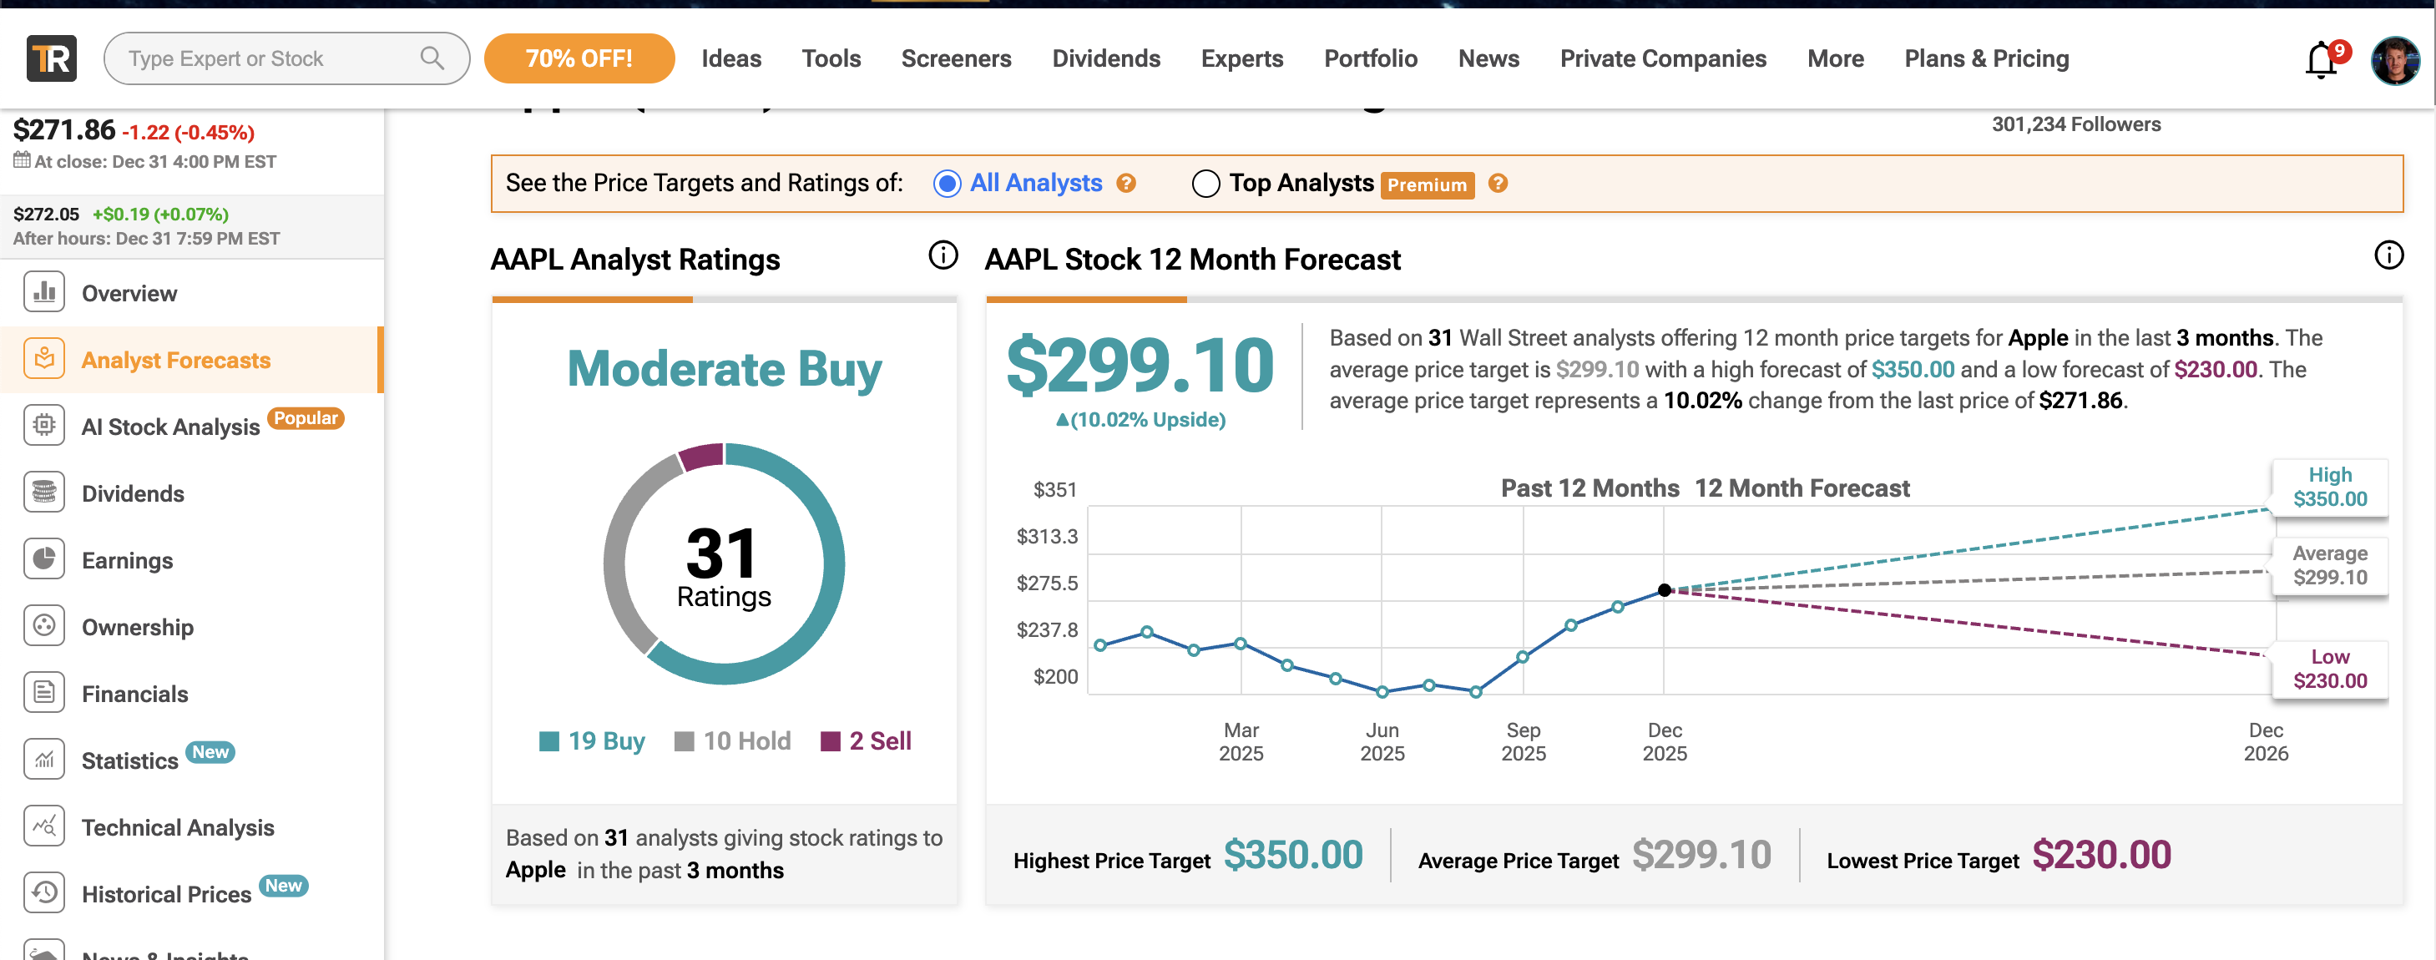Open the Ownership sidebar icon
The height and width of the screenshot is (960, 2436).
[43, 626]
